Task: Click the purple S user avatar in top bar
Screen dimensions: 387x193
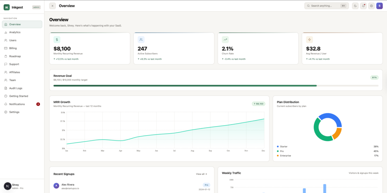Action: coord(379,6)
